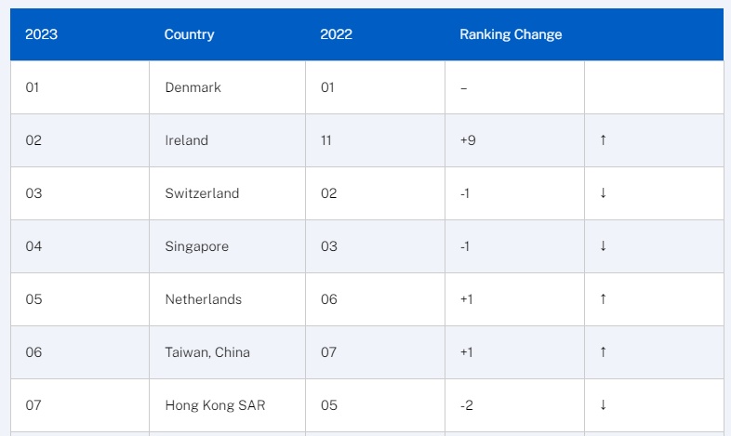This screenshot has height=436, width=731.
Task: Click the down arrow in Switzerland's row
Action: (604, 193)
